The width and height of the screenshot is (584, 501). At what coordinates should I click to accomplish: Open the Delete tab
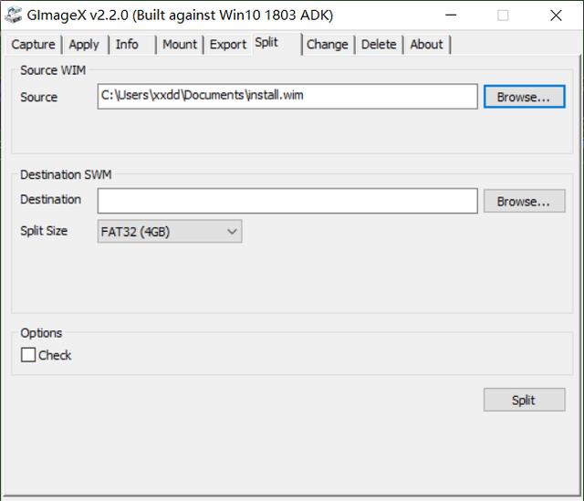379,45
